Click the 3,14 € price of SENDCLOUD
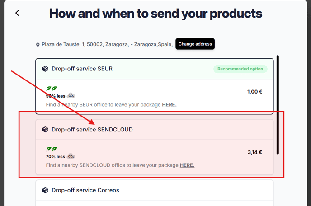This screenshot has height=206, width=311. (254, 152)
